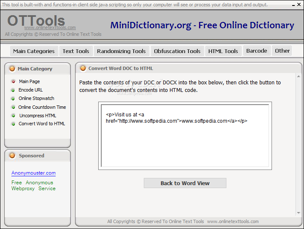Click the green bullet beside Online Stopwatch

point(13,99)
